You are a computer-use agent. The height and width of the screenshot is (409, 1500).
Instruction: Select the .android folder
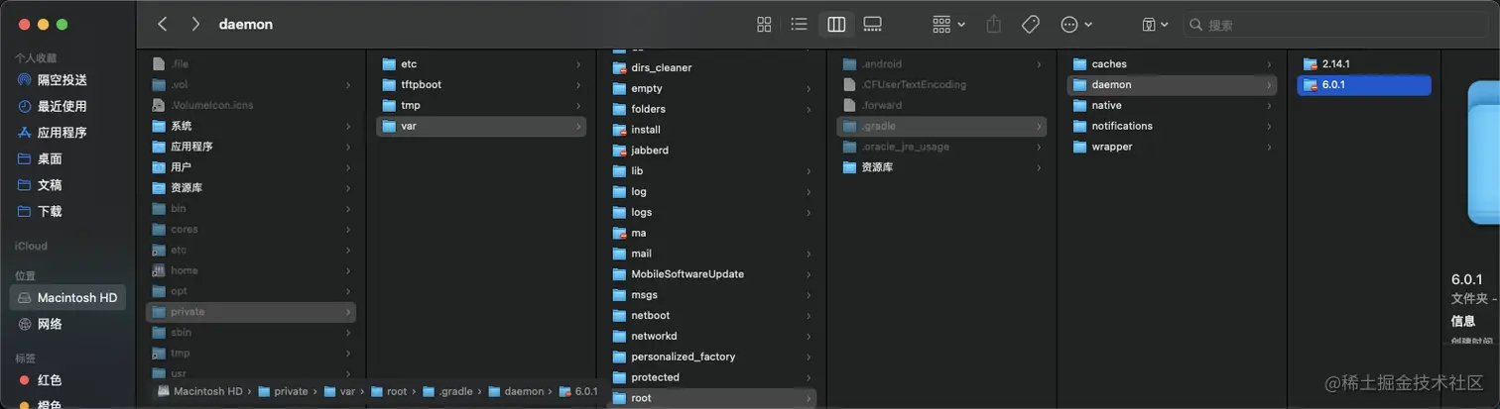[x=941, y=64]
